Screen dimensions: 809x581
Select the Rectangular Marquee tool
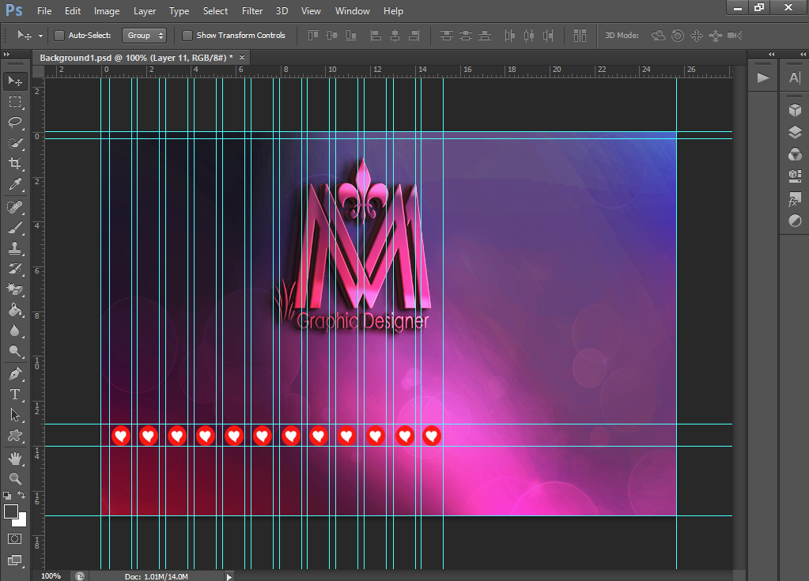click(15, 101)
